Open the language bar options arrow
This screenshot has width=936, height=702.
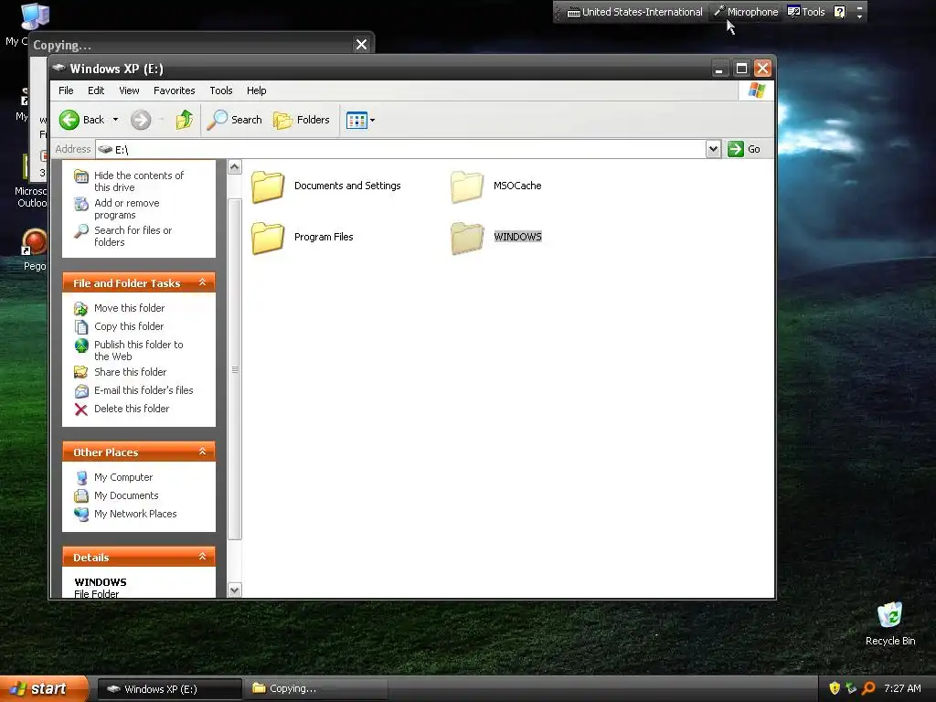click(x=859, y=16)
